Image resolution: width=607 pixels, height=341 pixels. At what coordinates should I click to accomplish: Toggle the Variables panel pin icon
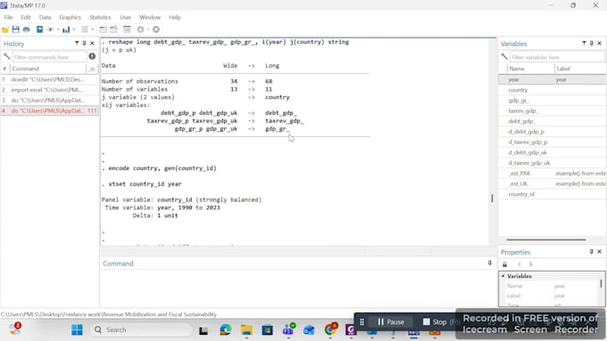point(592,44)
